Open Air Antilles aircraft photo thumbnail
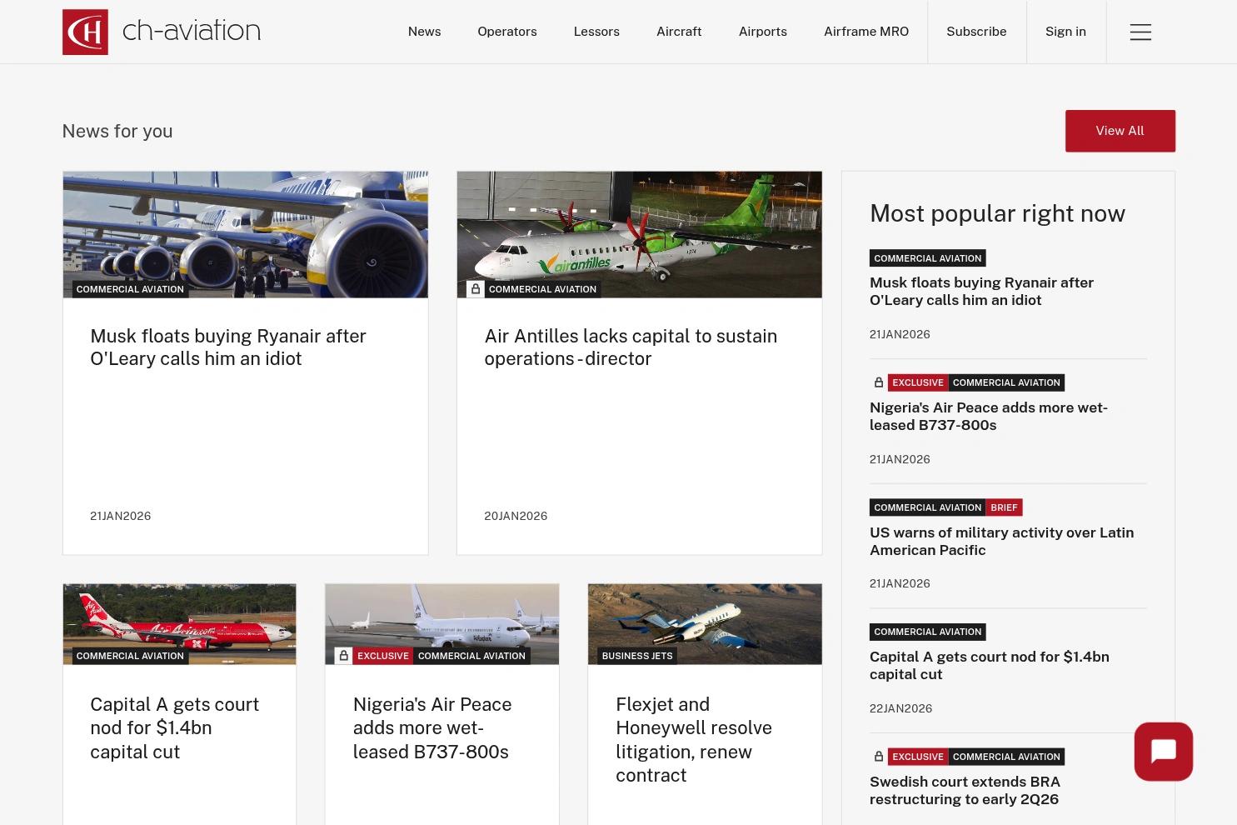This screenshot has width=1237, height=825. 639,235
